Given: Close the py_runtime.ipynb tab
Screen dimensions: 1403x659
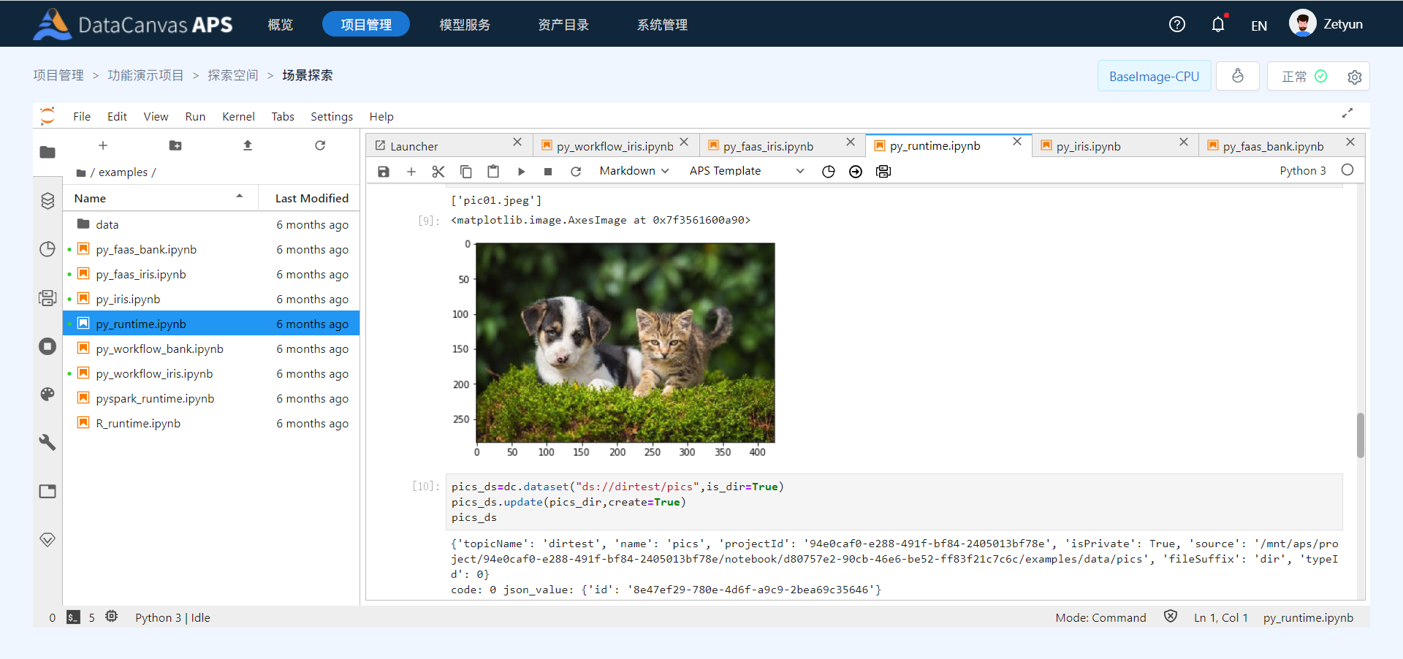Looking at the screenshot, I should pyautogui.click(x=1016, y=142).
